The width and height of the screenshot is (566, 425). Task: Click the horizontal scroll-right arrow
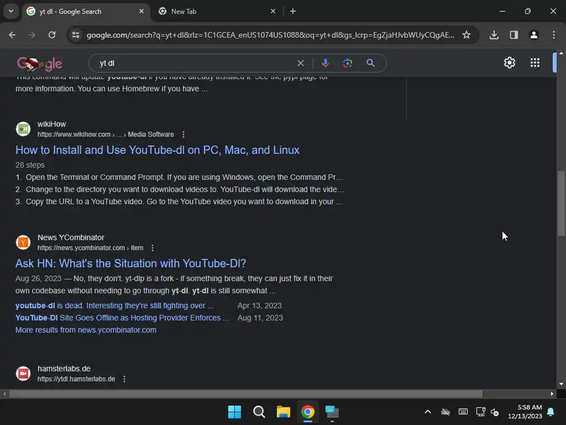[x=552, y=393]
